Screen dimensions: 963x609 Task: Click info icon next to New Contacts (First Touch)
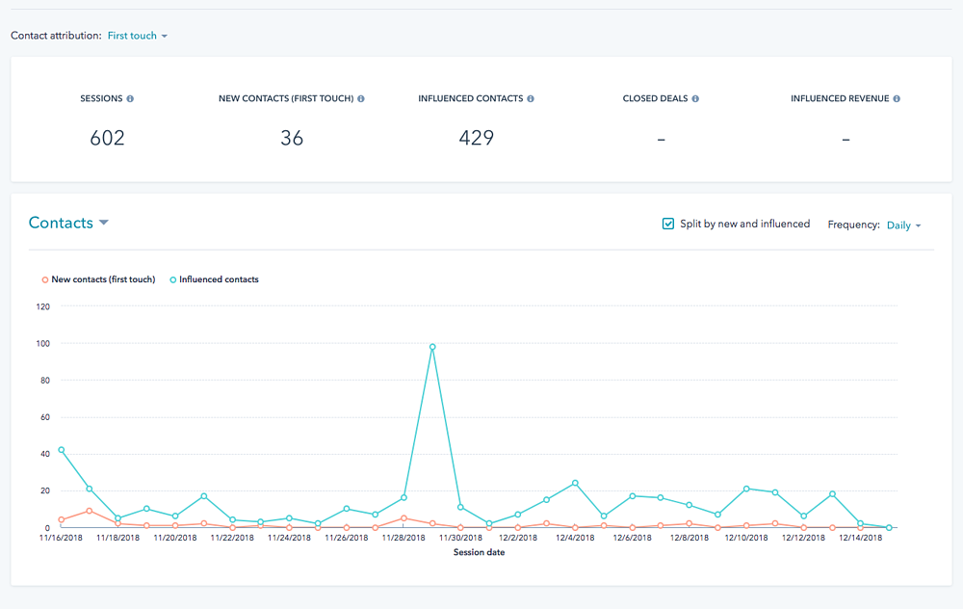361,99
